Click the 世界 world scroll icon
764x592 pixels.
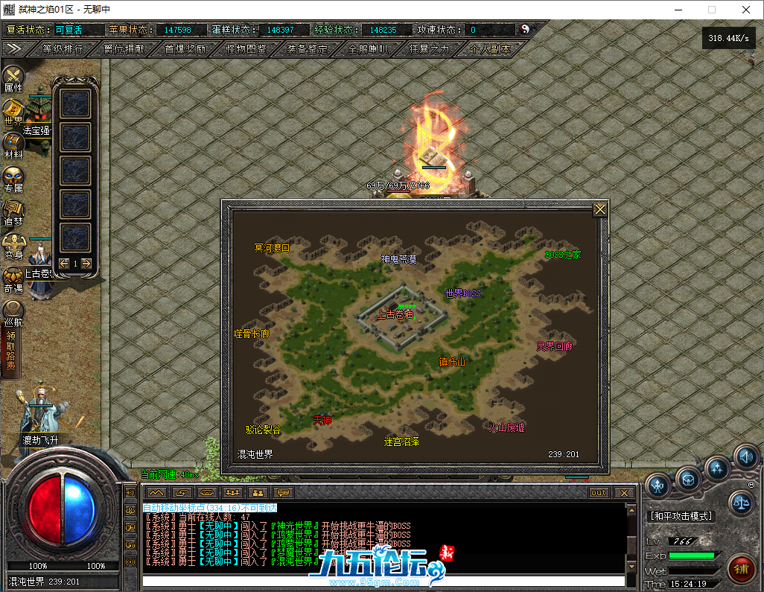click(x=13, y=111)
